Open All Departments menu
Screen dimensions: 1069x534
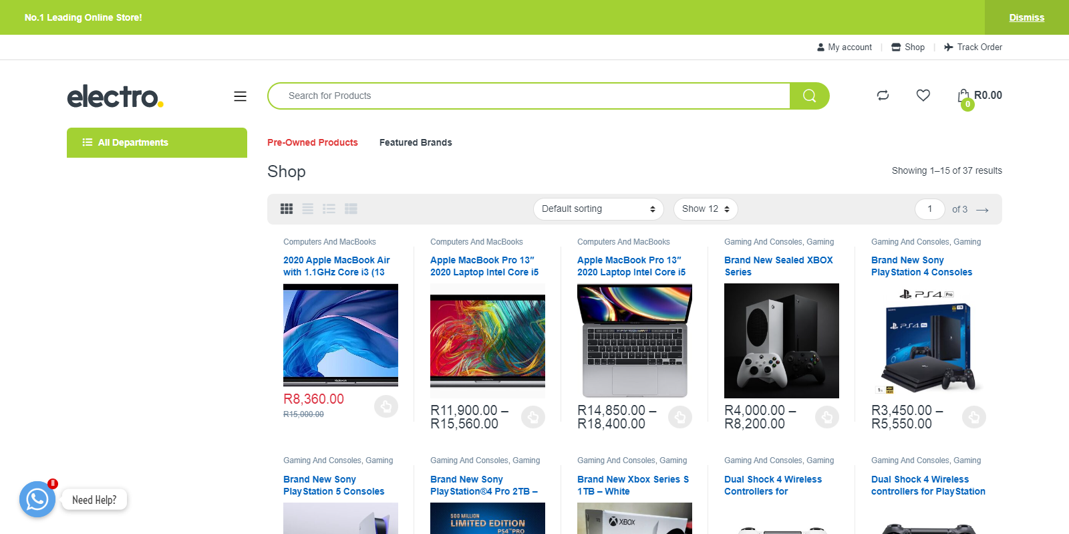(x=157, y=142)
